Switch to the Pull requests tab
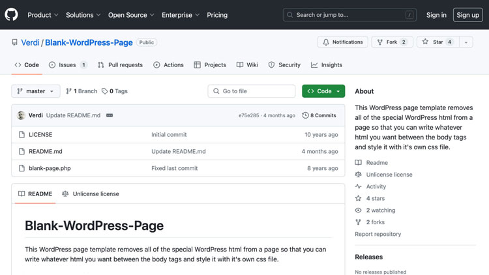489x275 pixels. point(120,65)
